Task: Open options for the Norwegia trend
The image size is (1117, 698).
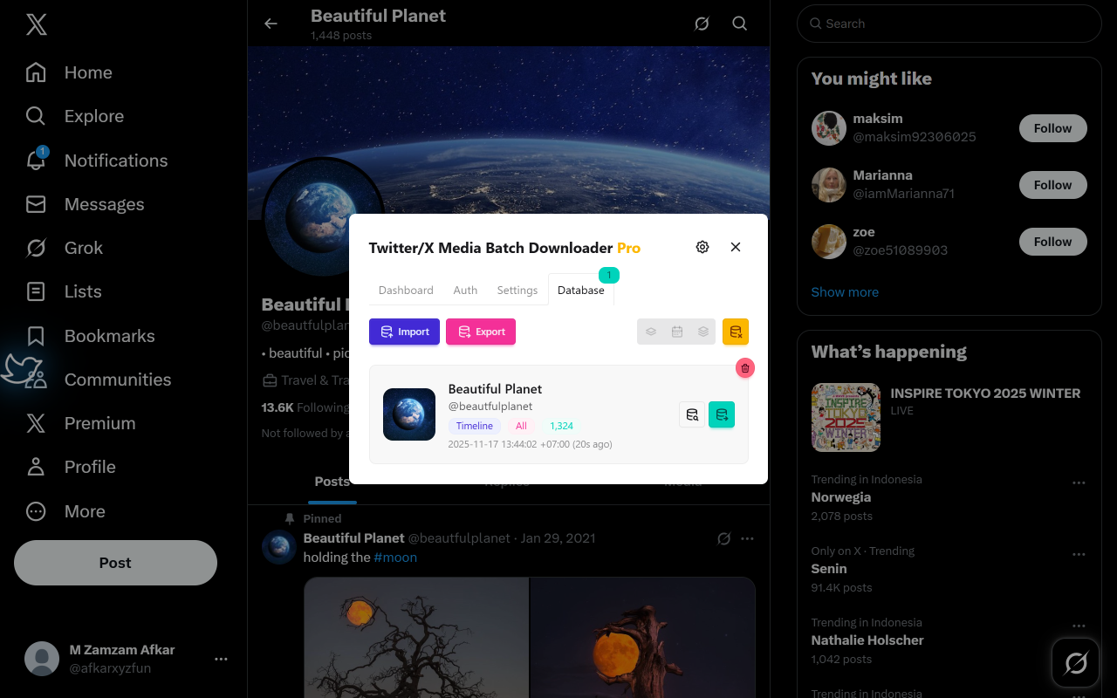Action: click(x=1079, y=482)
